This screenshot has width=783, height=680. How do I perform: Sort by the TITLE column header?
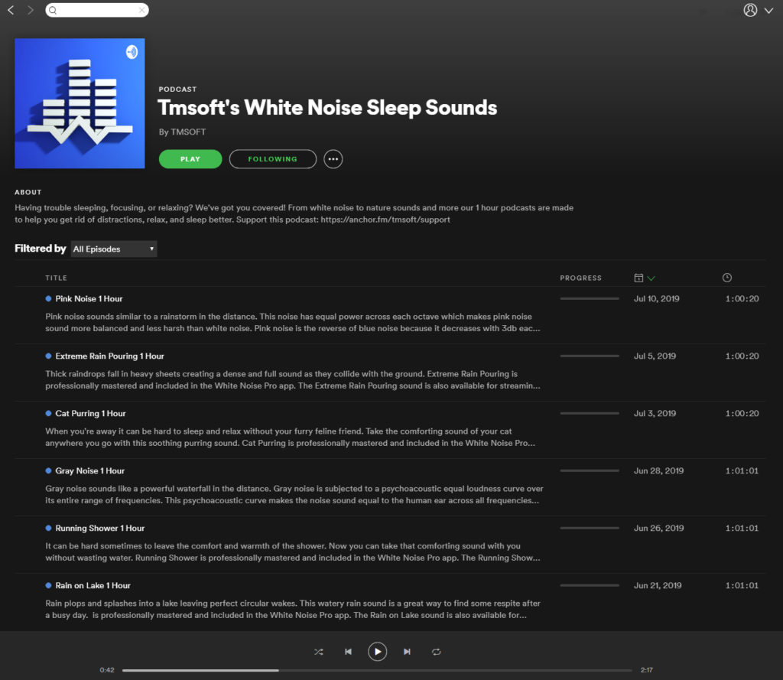click(x=56, y=278)
